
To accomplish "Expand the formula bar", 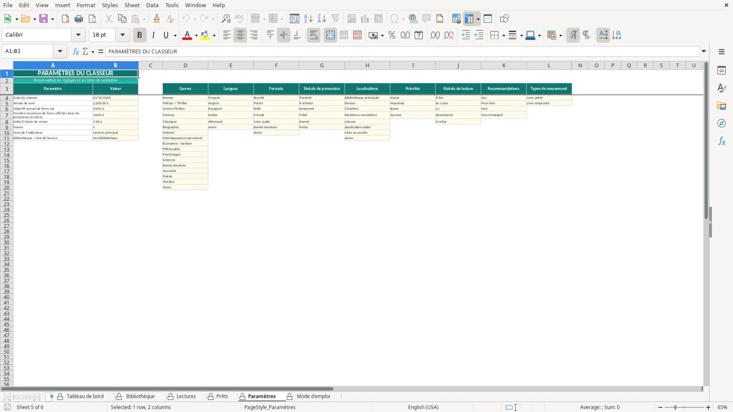I will coord(704,51).
